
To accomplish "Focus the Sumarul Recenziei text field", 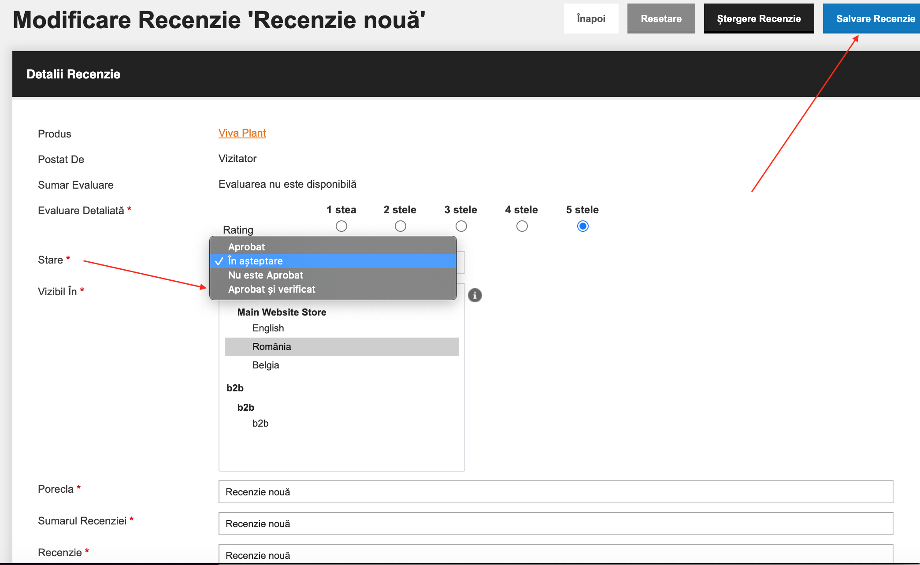I will point(556,524).
